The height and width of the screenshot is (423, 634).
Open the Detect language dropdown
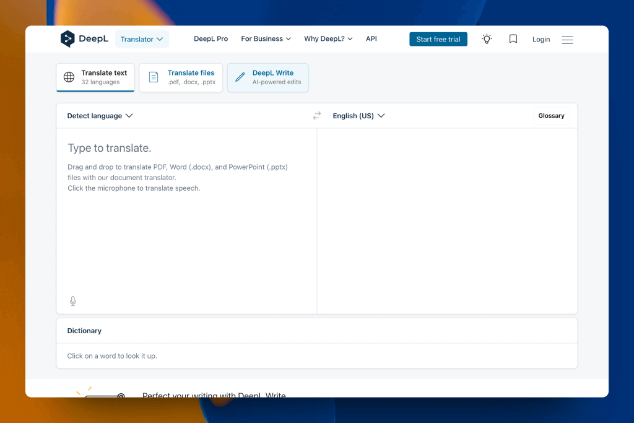100,116
